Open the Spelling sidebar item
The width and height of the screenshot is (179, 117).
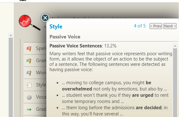click(35, 48)
